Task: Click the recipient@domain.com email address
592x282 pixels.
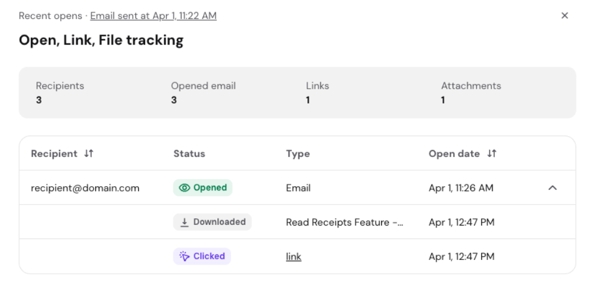Action: point(85,188)
